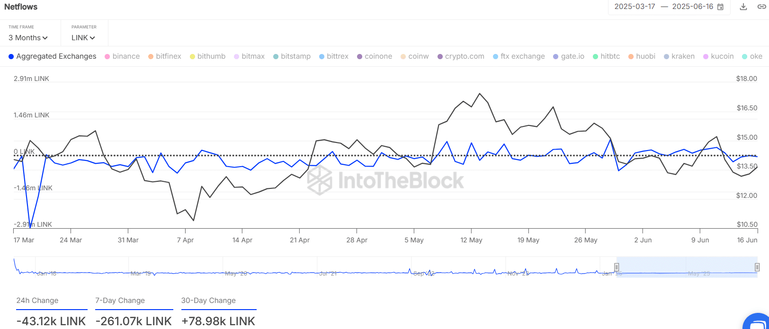Grab the left range navigator handle
Screen dimensions: 769x329
pos(617,267)
